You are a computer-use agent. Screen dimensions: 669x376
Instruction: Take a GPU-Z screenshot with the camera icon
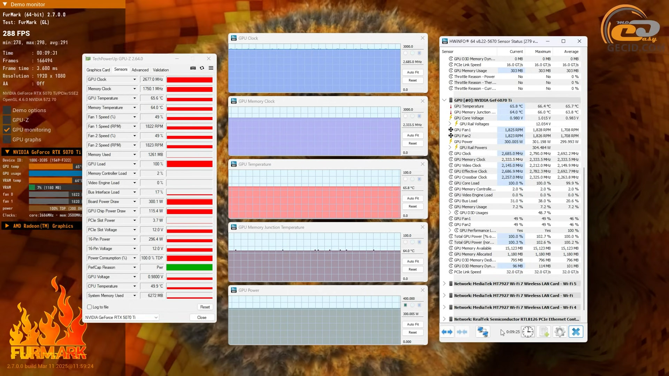pyautogui.click(x=193, y=68)
